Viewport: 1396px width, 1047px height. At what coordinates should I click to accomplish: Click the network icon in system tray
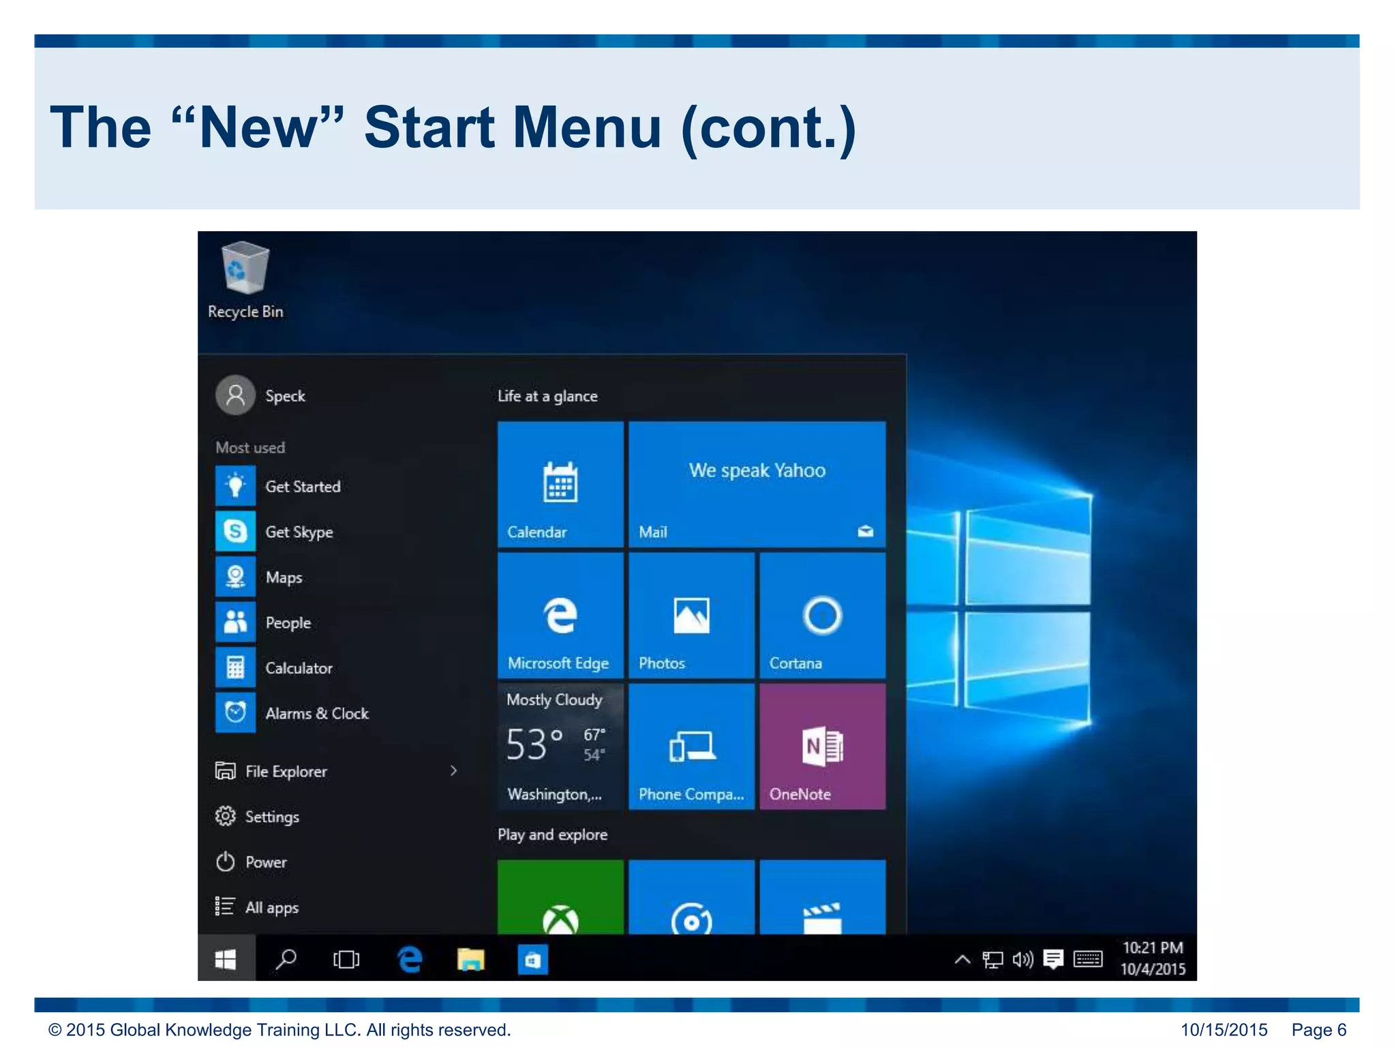[992, 960]
